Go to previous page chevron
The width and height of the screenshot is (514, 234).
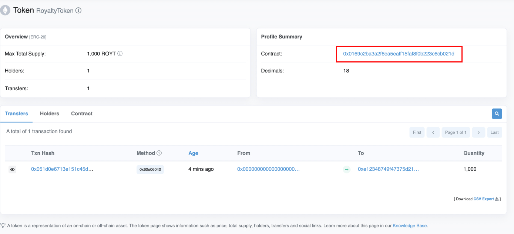click(433, 132)
